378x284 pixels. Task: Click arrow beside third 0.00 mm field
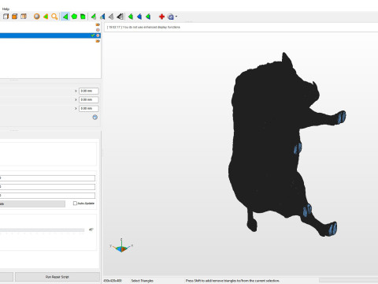pos(76,108)
